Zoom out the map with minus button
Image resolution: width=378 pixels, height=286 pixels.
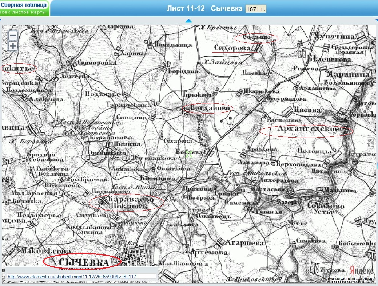(x=13, y=36)
